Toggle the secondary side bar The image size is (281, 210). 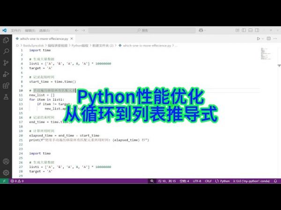tap(257, 30)
